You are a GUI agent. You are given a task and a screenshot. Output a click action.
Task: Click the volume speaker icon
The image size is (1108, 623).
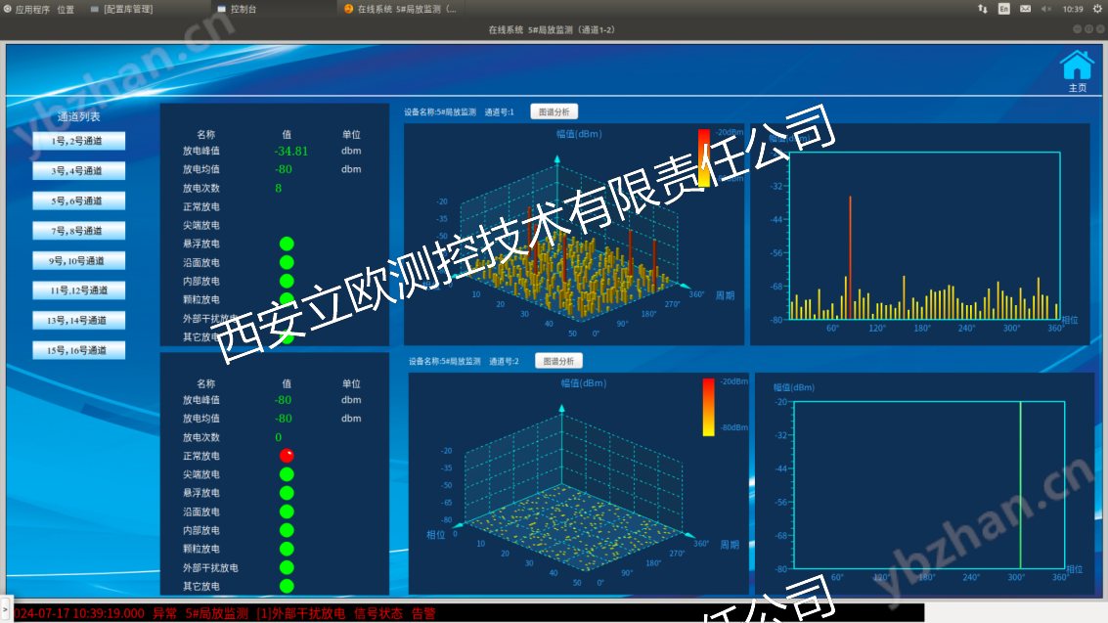(1046, 9)
